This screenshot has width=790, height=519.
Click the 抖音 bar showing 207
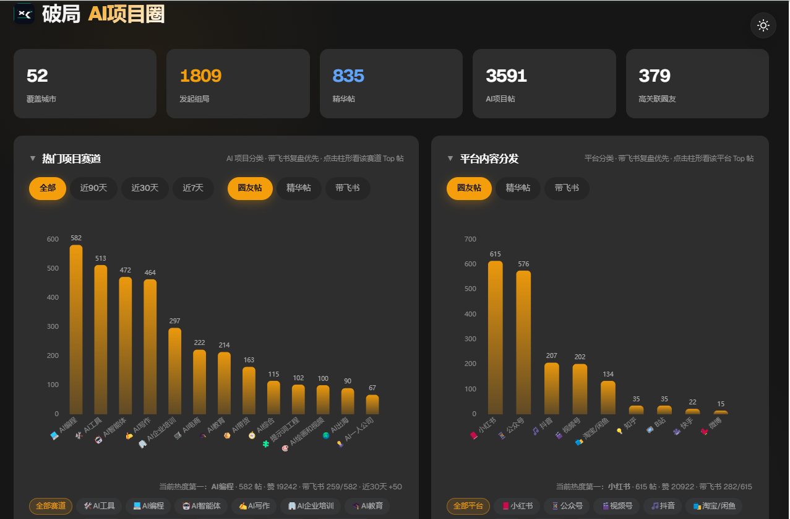[552, 388]
